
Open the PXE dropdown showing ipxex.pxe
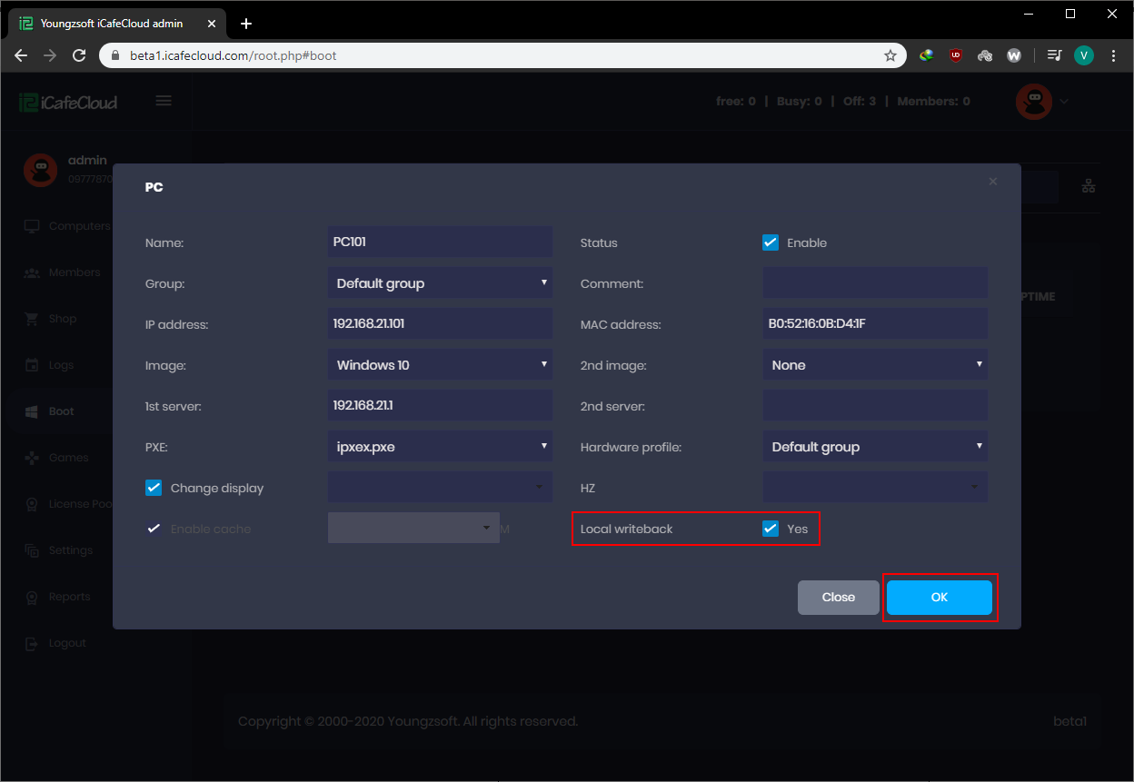(x=440, y=446)
